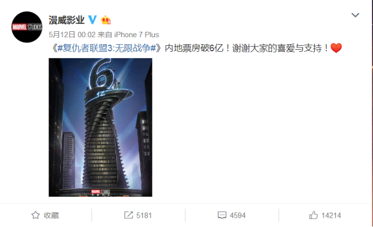
Task: Click the iPhone 7 Plus source link
Action: pyautogui.click(x=136, y=35)
